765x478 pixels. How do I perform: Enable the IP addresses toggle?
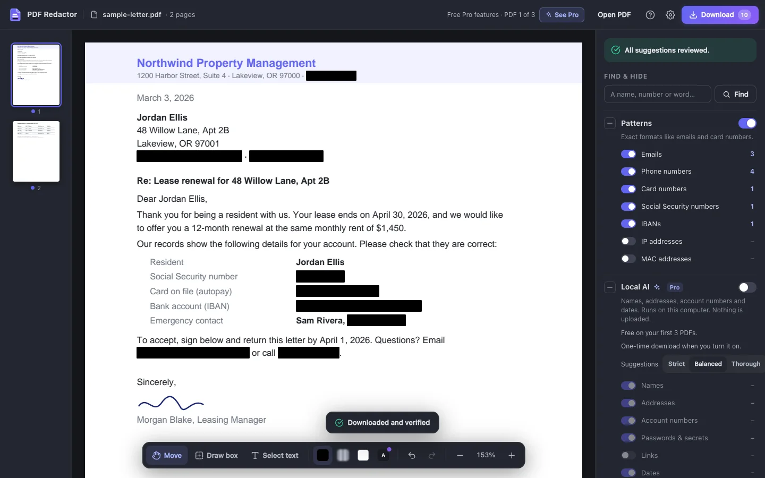[628, 241]
